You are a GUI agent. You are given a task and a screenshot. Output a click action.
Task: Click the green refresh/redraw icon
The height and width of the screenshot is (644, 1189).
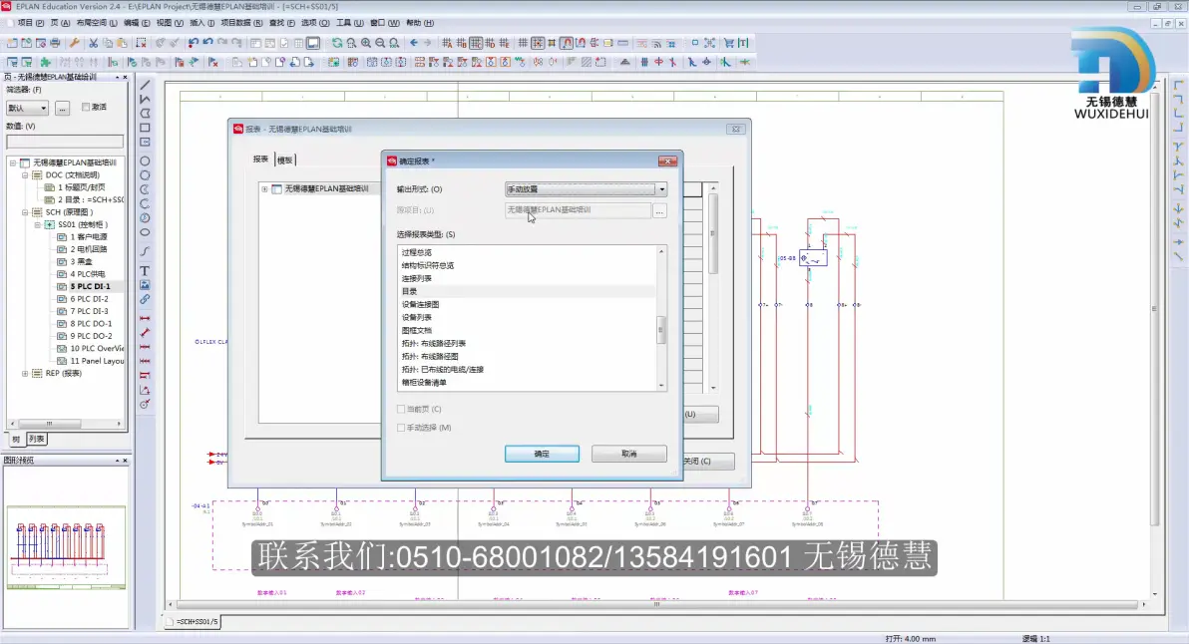pyautogui.click(x=337, y=43)
